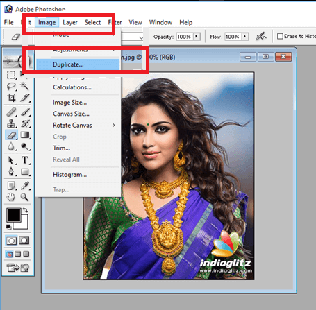The height and width of the screenshot is (310, 316).
Task: Close the document window
Action: point(283,57)
